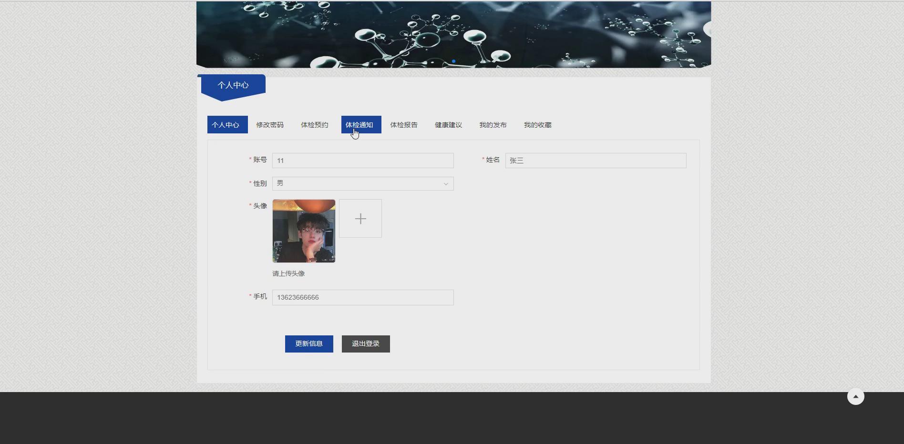Open the 我的收藏 tab
Screen dimensions: 904x444
537,124
